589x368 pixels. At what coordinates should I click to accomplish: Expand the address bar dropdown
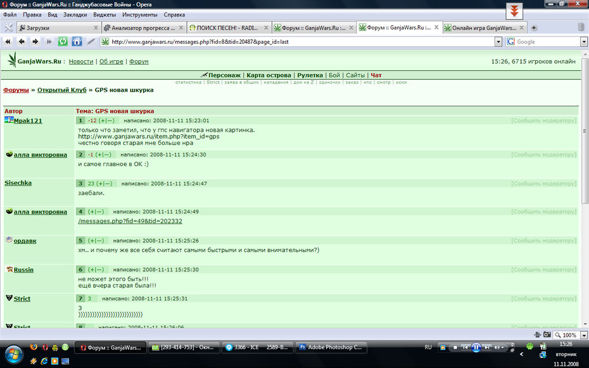(498, 42)
